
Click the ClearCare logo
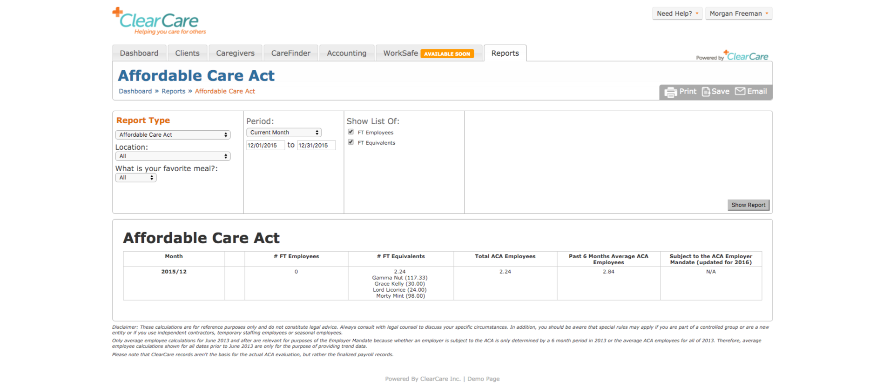[159, 21]
